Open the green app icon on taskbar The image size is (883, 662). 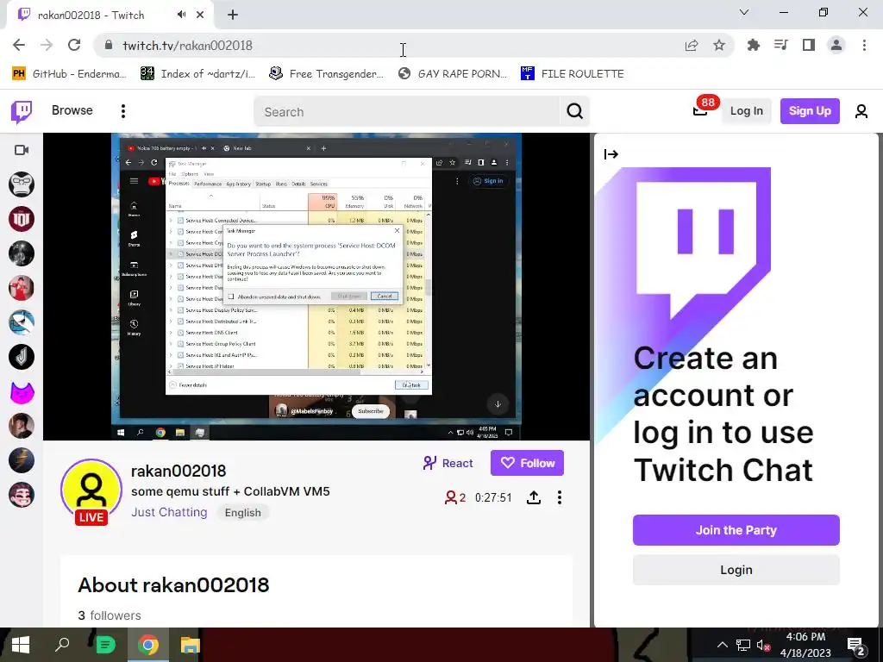(x=105, y=645)
